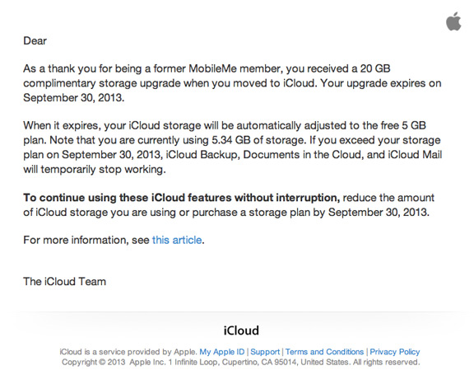Image resolution: width=474 pixels, height=375 pixels.
Task: Click the "free 5 GB" plan text
Action: point(403,125)
